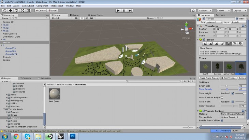Viewport: 249px width, 140px height.
Task: Select the Paint Texture terrain brush tool
Action: tap(222, 44)
